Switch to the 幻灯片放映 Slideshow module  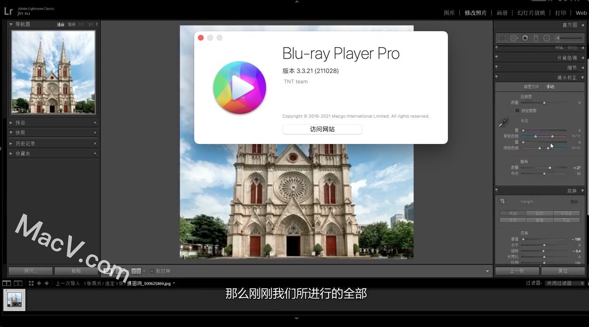(x=531, y=13)
